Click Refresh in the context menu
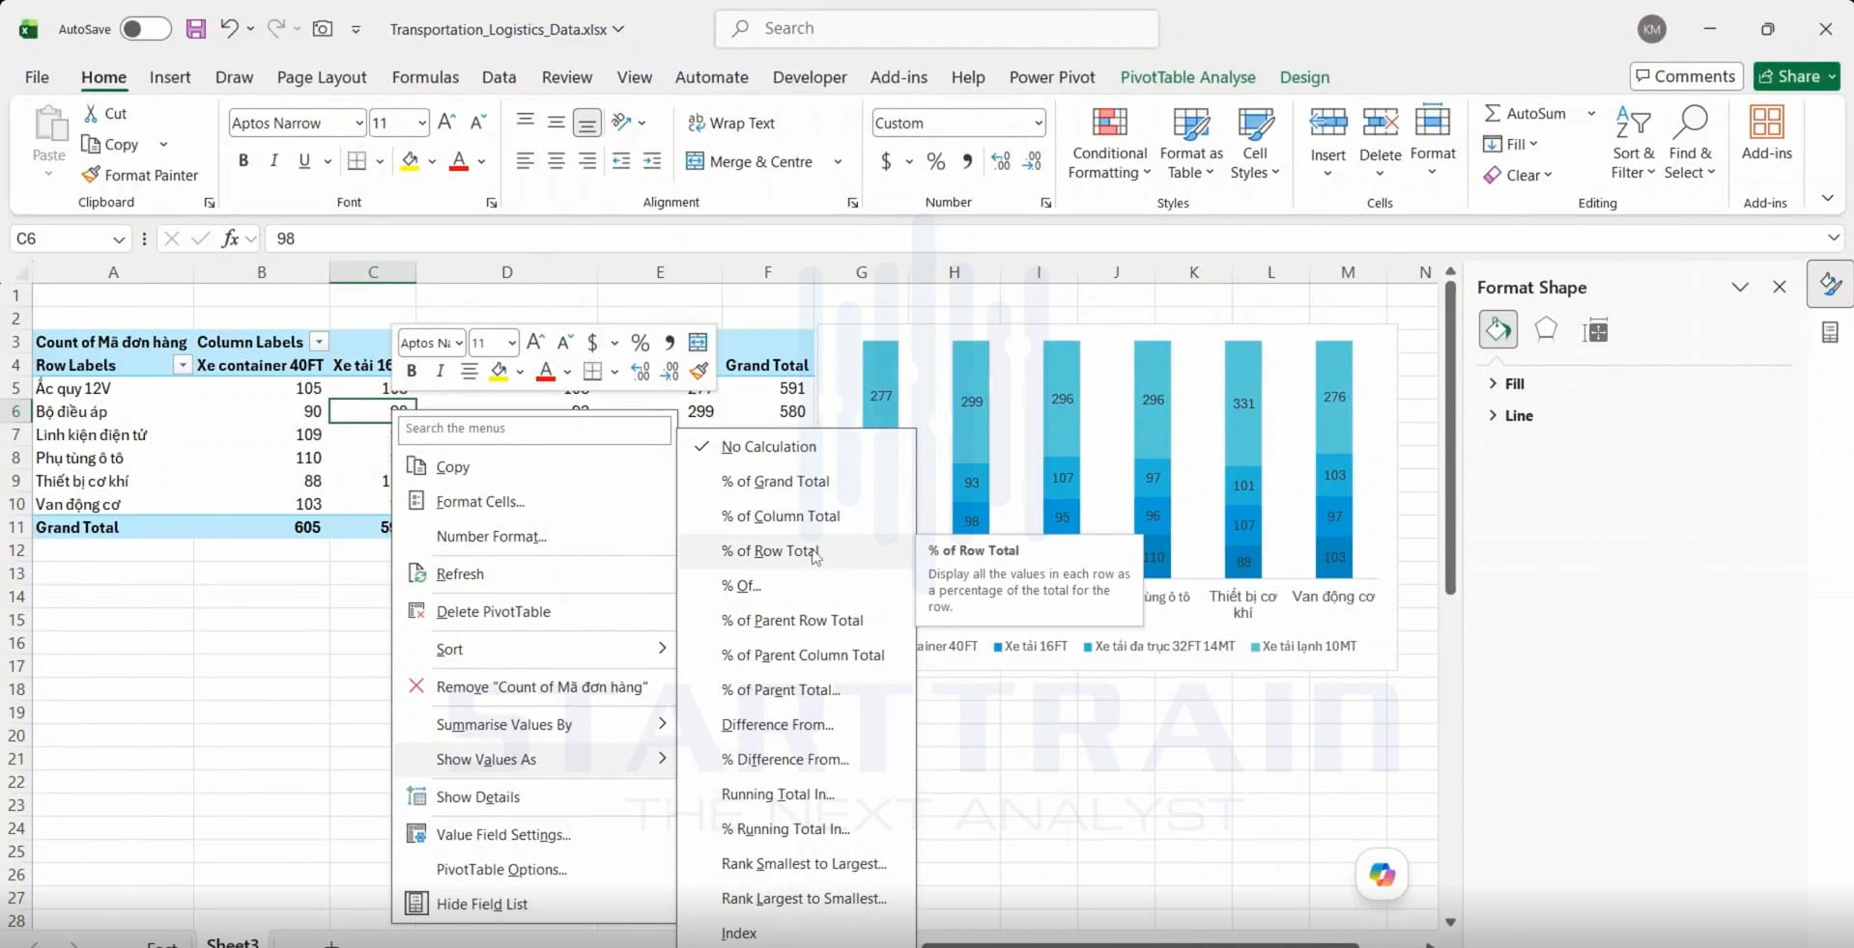The width and height of the screenshot is (1854, 948). pos(460,573)
